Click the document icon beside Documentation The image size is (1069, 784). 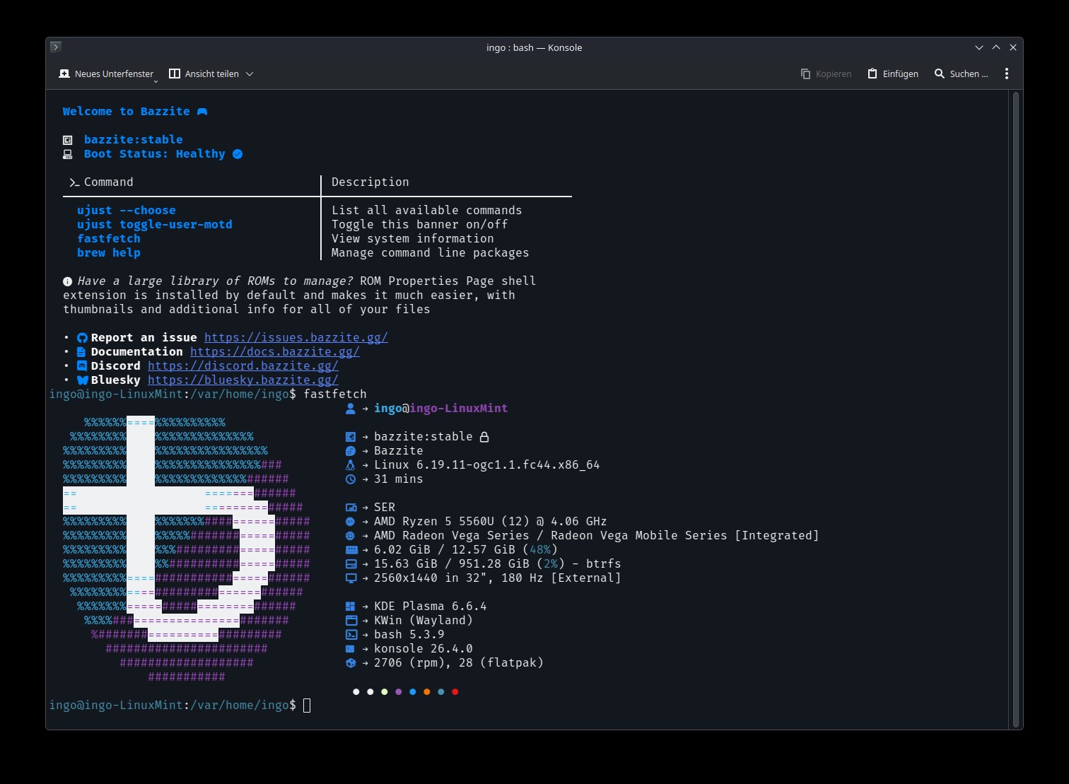[81, 352]
